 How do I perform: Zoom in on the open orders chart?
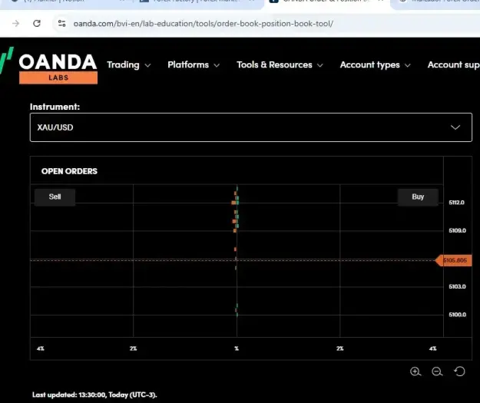[415, 372]
